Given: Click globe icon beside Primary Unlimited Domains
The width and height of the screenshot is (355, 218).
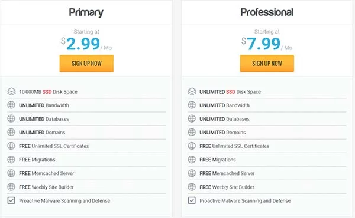Looking at the screenshot, I should (11, 133).
